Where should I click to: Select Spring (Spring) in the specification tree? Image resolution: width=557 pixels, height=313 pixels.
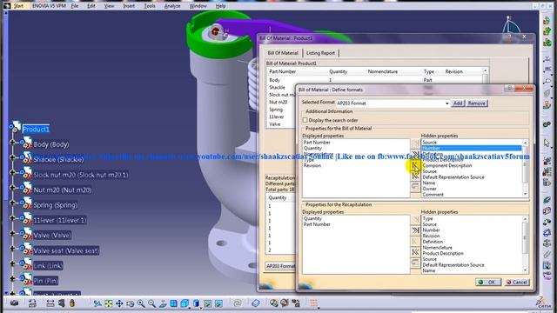coord(55,205)
